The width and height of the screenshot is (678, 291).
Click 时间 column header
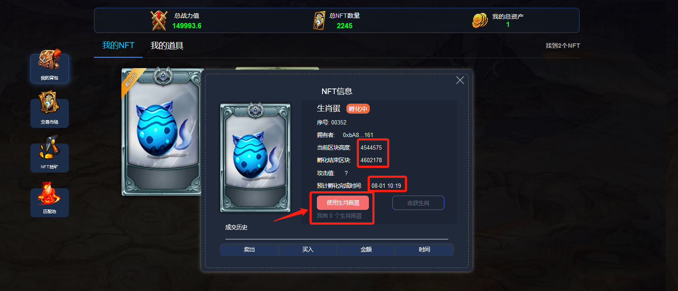[424, 250]
